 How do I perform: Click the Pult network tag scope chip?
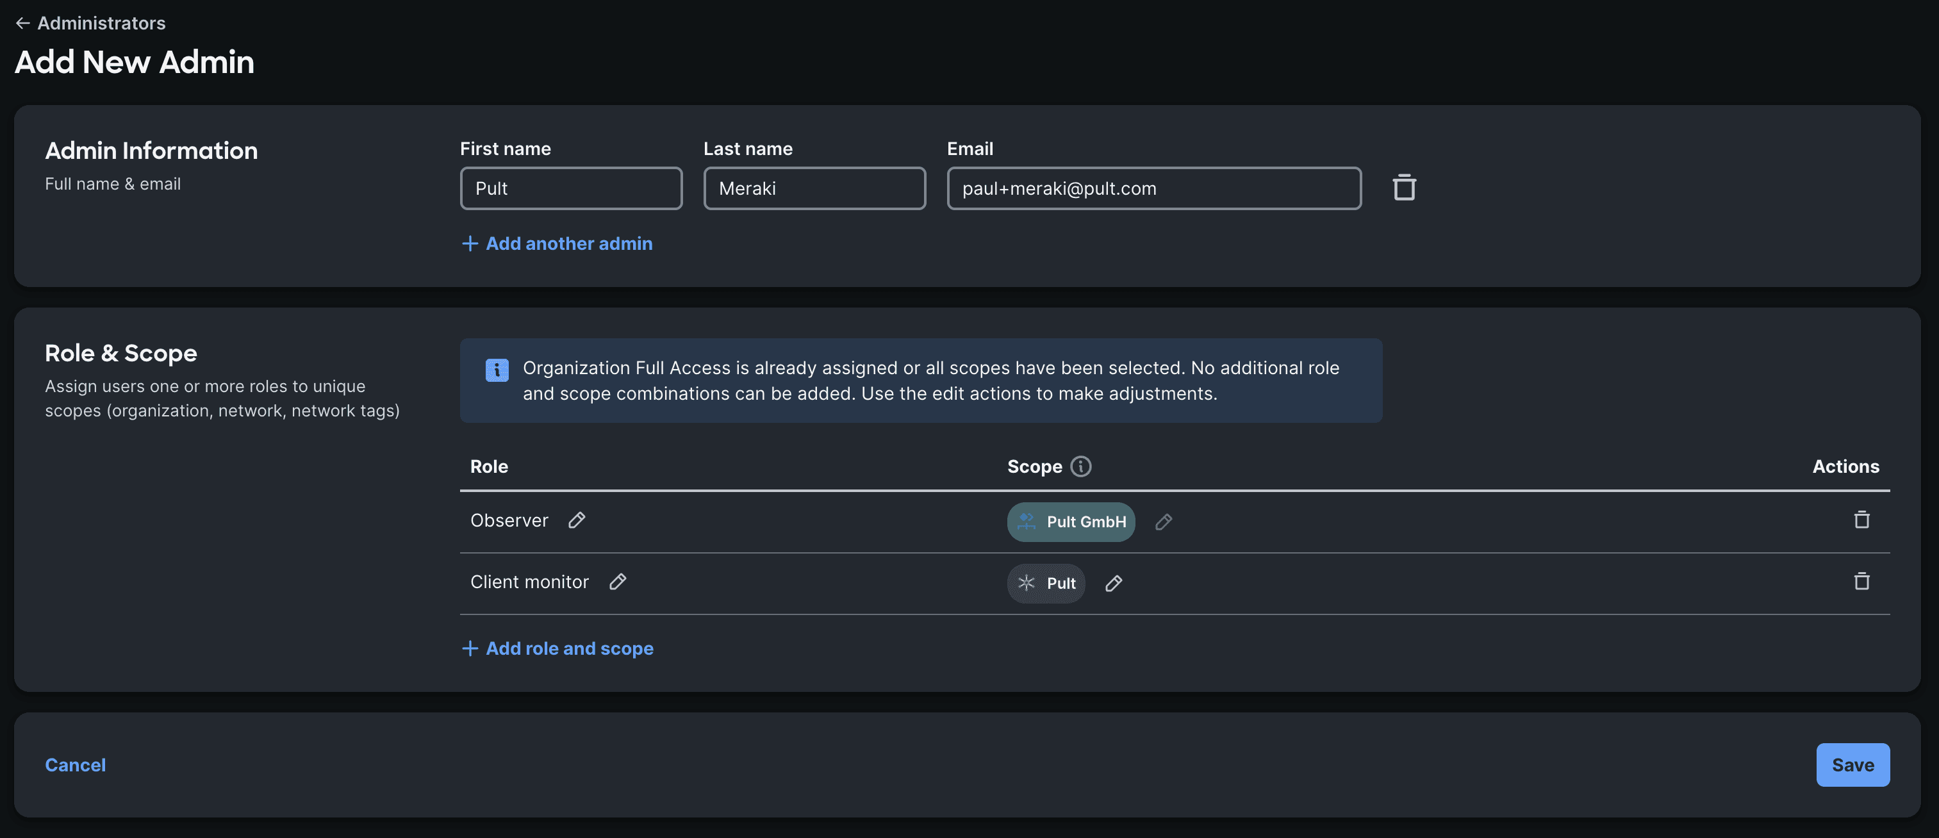coord(1046,584)
